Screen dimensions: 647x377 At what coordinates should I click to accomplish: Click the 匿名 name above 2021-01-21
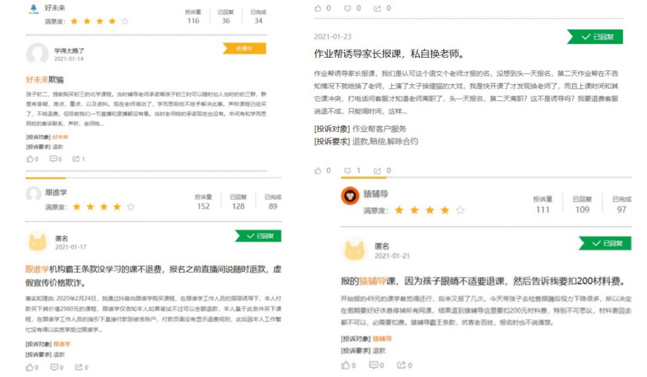pyautogui.click(x=382, y=246)
